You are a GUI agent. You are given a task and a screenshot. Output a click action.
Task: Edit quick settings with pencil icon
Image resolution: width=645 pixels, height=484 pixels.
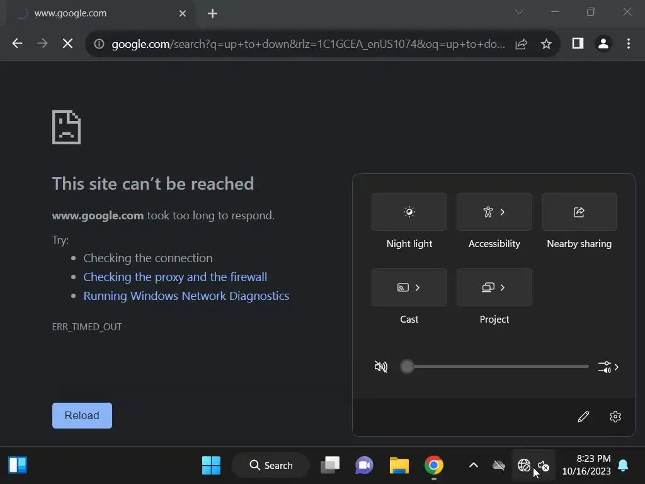click(x=583, y=417)
